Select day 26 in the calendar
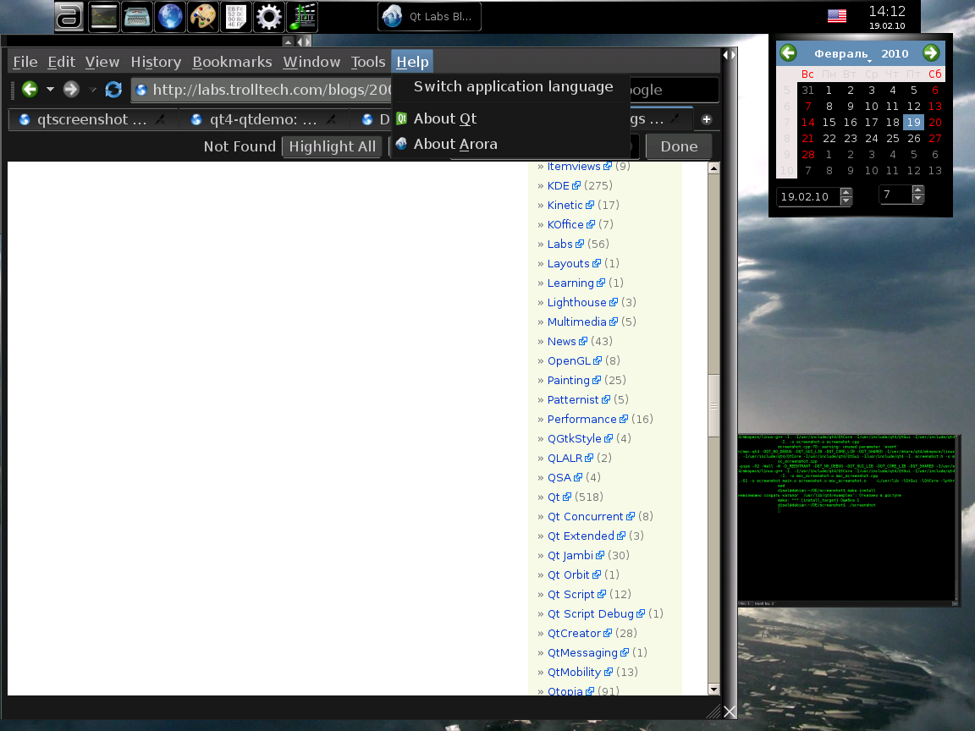Viewport: 975px width, 731px height. tap(913, 139)
